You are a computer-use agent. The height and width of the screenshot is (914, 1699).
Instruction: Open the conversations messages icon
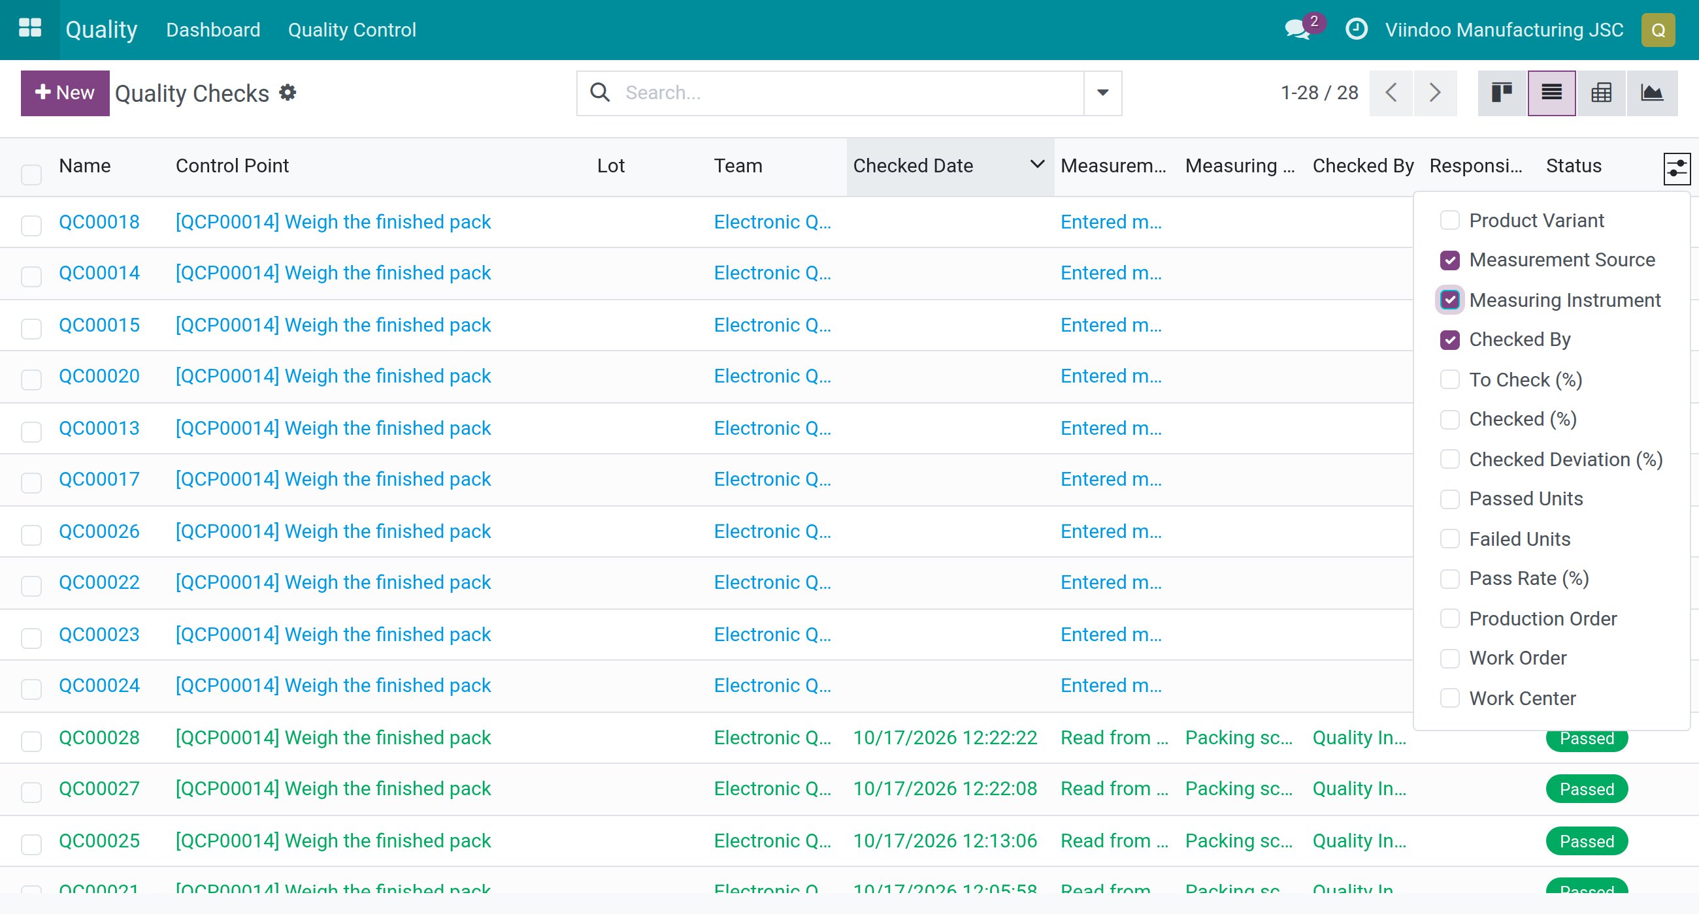(x=1296, y=29)
